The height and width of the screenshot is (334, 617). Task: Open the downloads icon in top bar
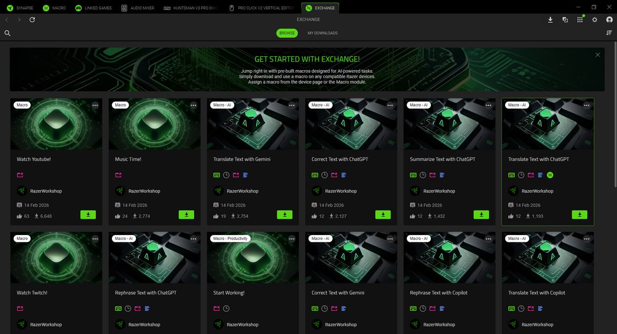click(550, 19)
